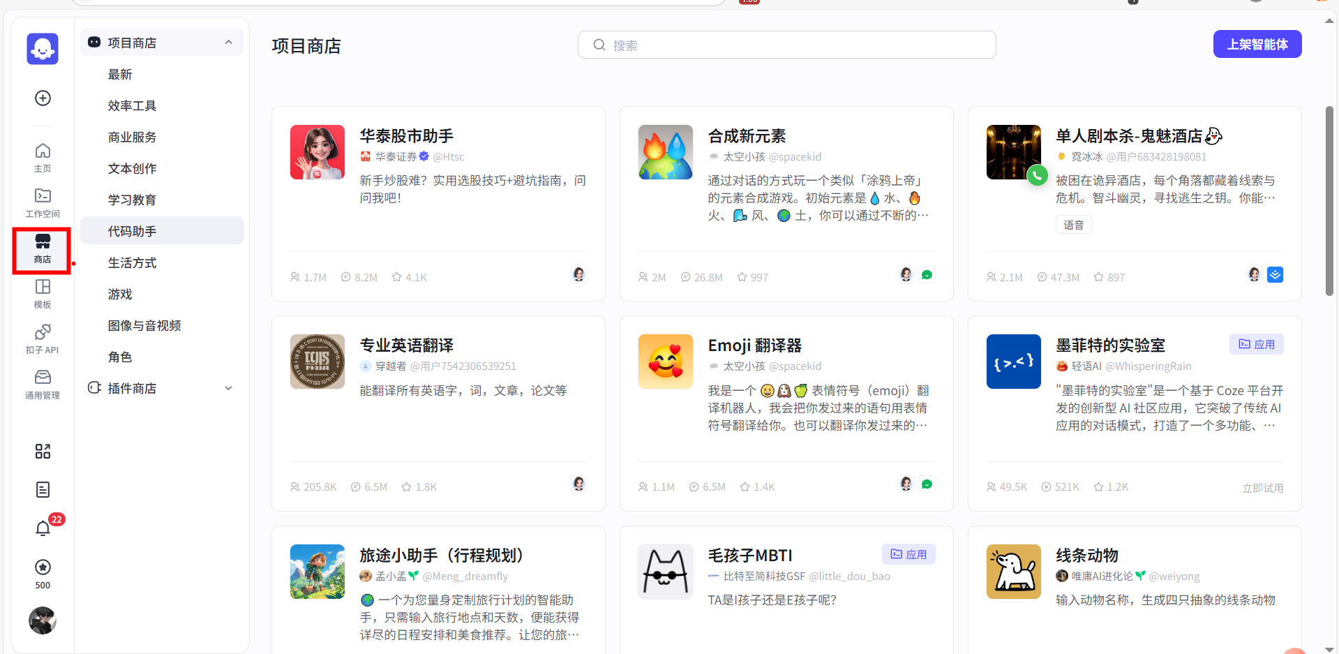Screen dimensions: 1339x654
Task: Click the page vertical scrollbar
Action: tap(1329, 201)
